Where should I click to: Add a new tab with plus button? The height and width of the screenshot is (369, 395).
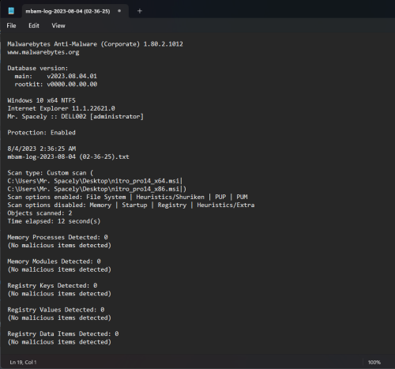pos(140,11)
